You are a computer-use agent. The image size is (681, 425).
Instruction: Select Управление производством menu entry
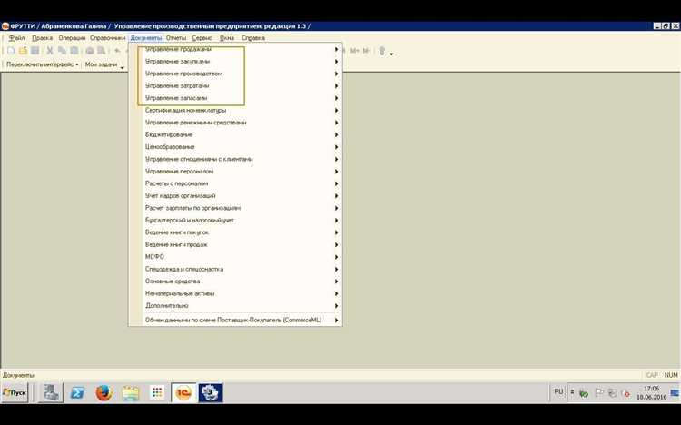235,74
